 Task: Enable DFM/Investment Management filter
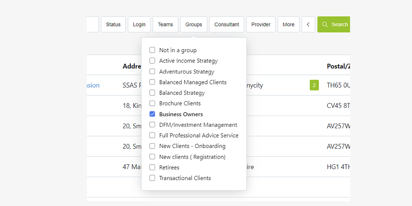pos(152,125)
